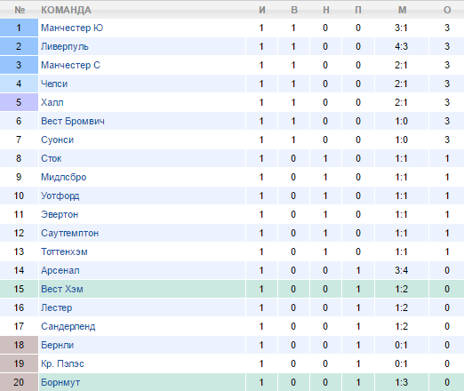
Task: Click the Вест Хэм team name
Action: [x=62, y=289]
